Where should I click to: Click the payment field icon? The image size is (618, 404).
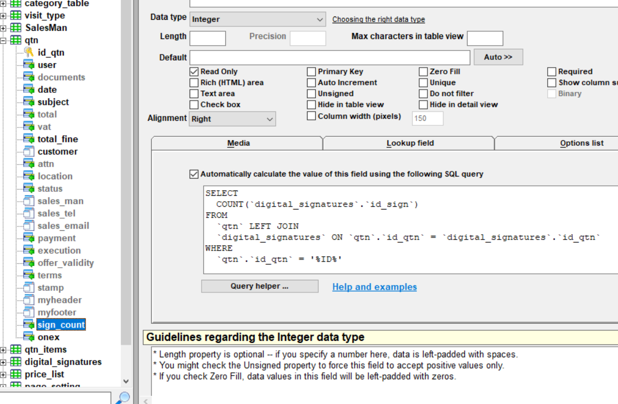[x=29, y=238]
